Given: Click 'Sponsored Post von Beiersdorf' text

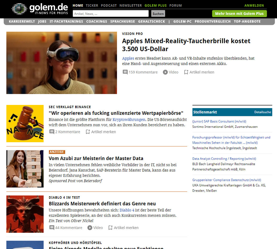Looking at the screenshot, I should click(x=75, y=181).
